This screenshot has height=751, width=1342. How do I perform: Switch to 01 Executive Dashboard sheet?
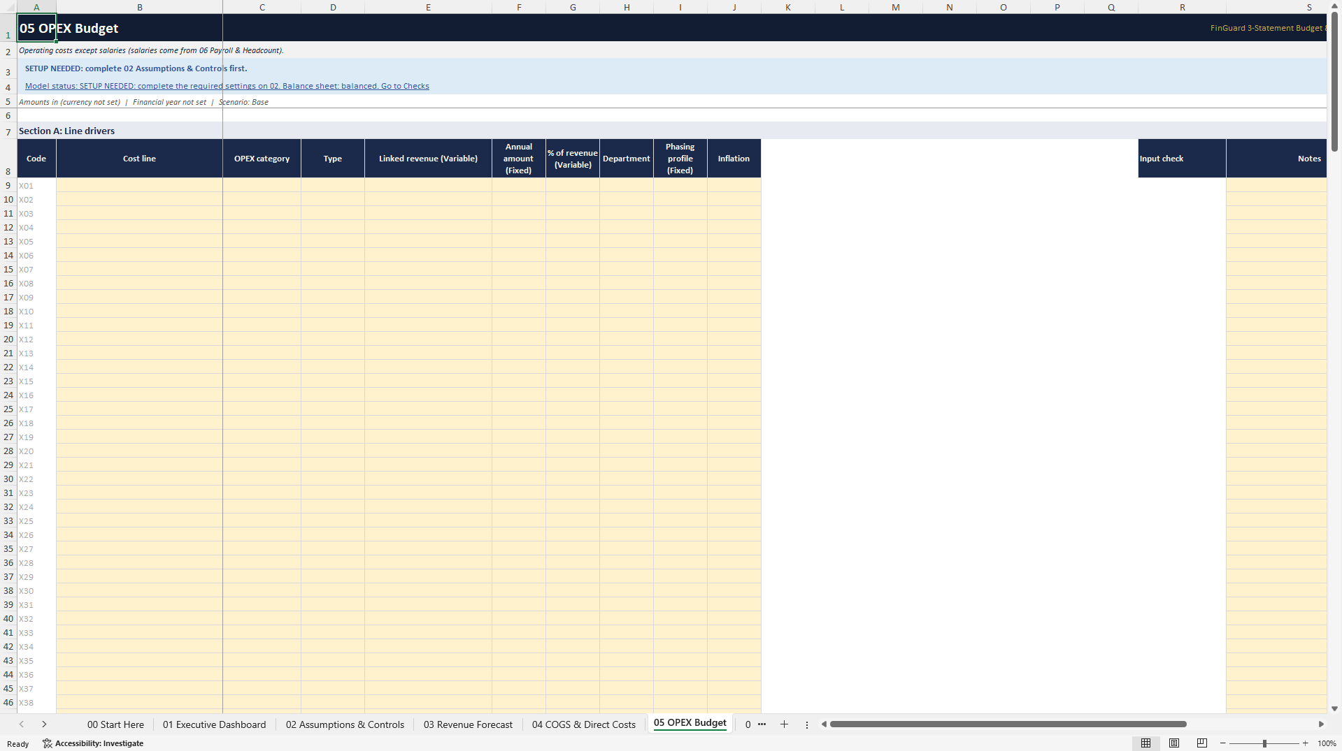coord(214,724)
